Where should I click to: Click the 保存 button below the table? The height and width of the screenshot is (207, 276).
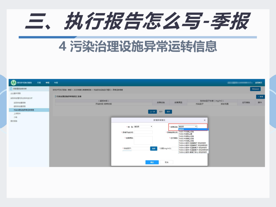168,112
